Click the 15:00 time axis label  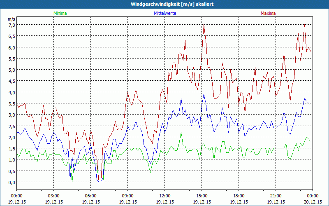(x=202, y=196)
